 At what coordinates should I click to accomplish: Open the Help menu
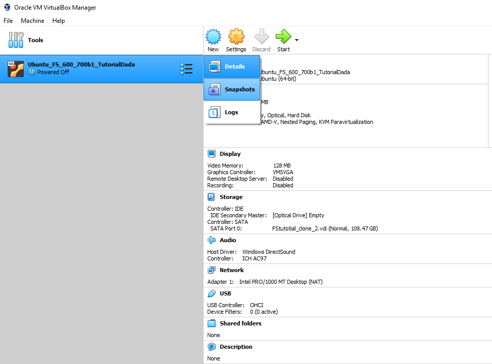point(58,21)
